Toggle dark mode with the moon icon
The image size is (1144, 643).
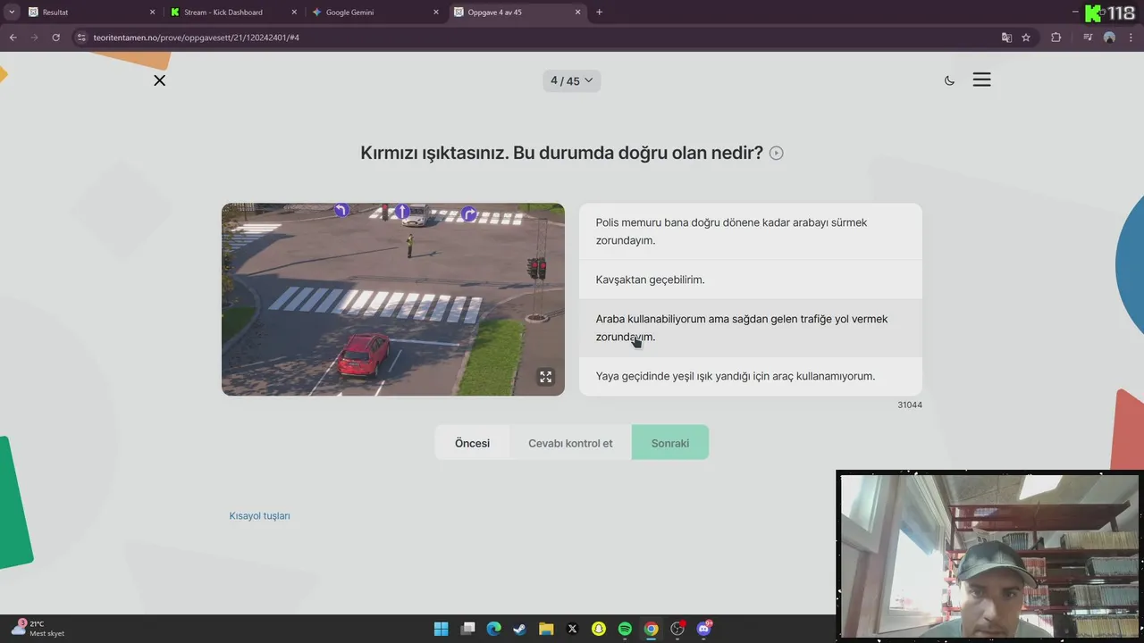(949, 80)
